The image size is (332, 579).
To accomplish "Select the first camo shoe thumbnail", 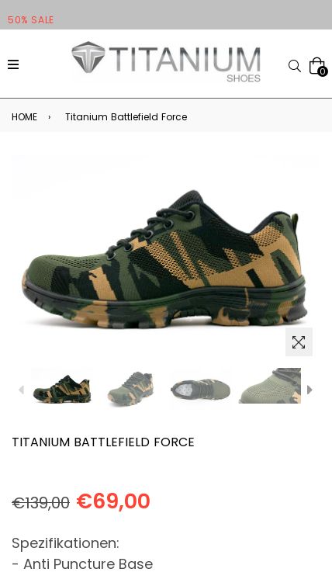I will [62, 388].
